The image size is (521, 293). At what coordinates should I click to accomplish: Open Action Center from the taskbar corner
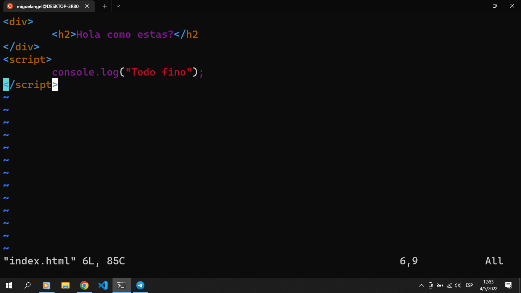tap(508, 285)
